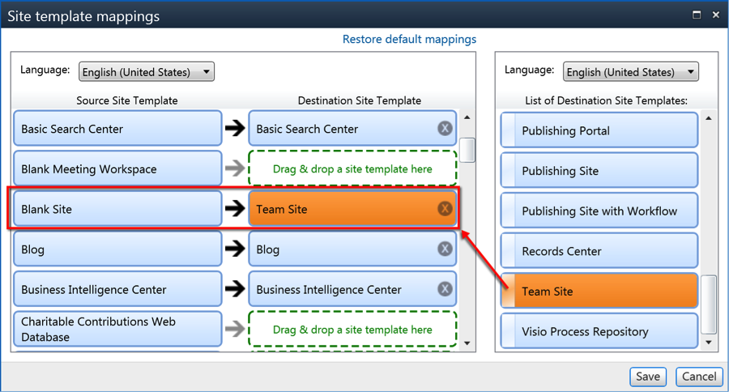Click the drop zone beside Blank Meeting Workspace
Image resolution: width=729 pixels, height=392 pixels.
[352, 168]
